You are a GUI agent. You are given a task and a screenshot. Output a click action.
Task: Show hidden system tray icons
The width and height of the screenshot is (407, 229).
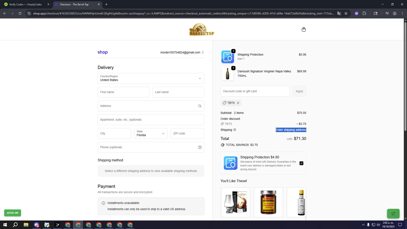(363, 225)
